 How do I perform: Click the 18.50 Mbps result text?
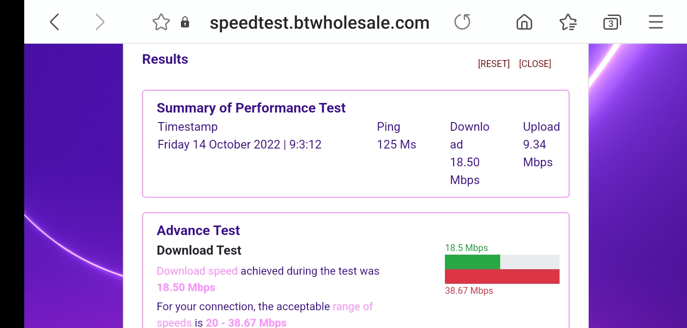[x=186, y=287]
